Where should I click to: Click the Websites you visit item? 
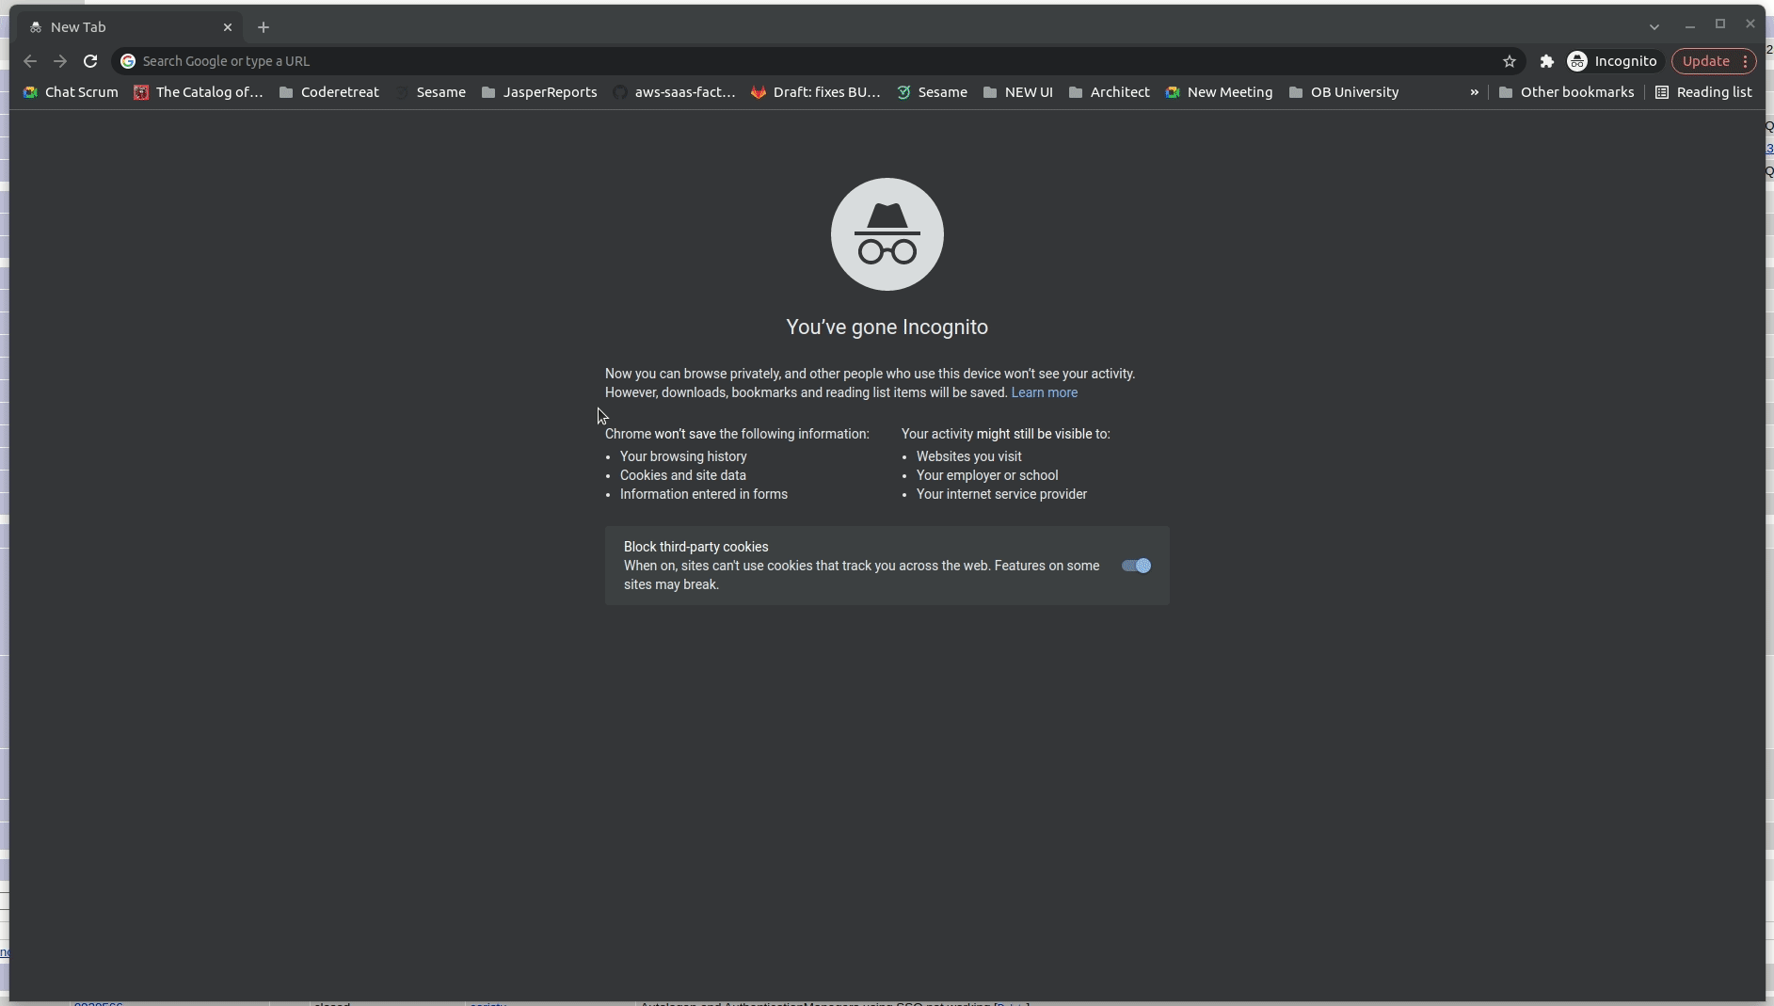(x=969, y=456)
